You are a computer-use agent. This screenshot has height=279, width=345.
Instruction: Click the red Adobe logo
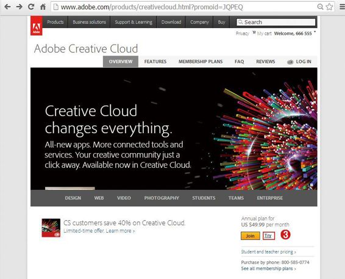tap(37, 26)
